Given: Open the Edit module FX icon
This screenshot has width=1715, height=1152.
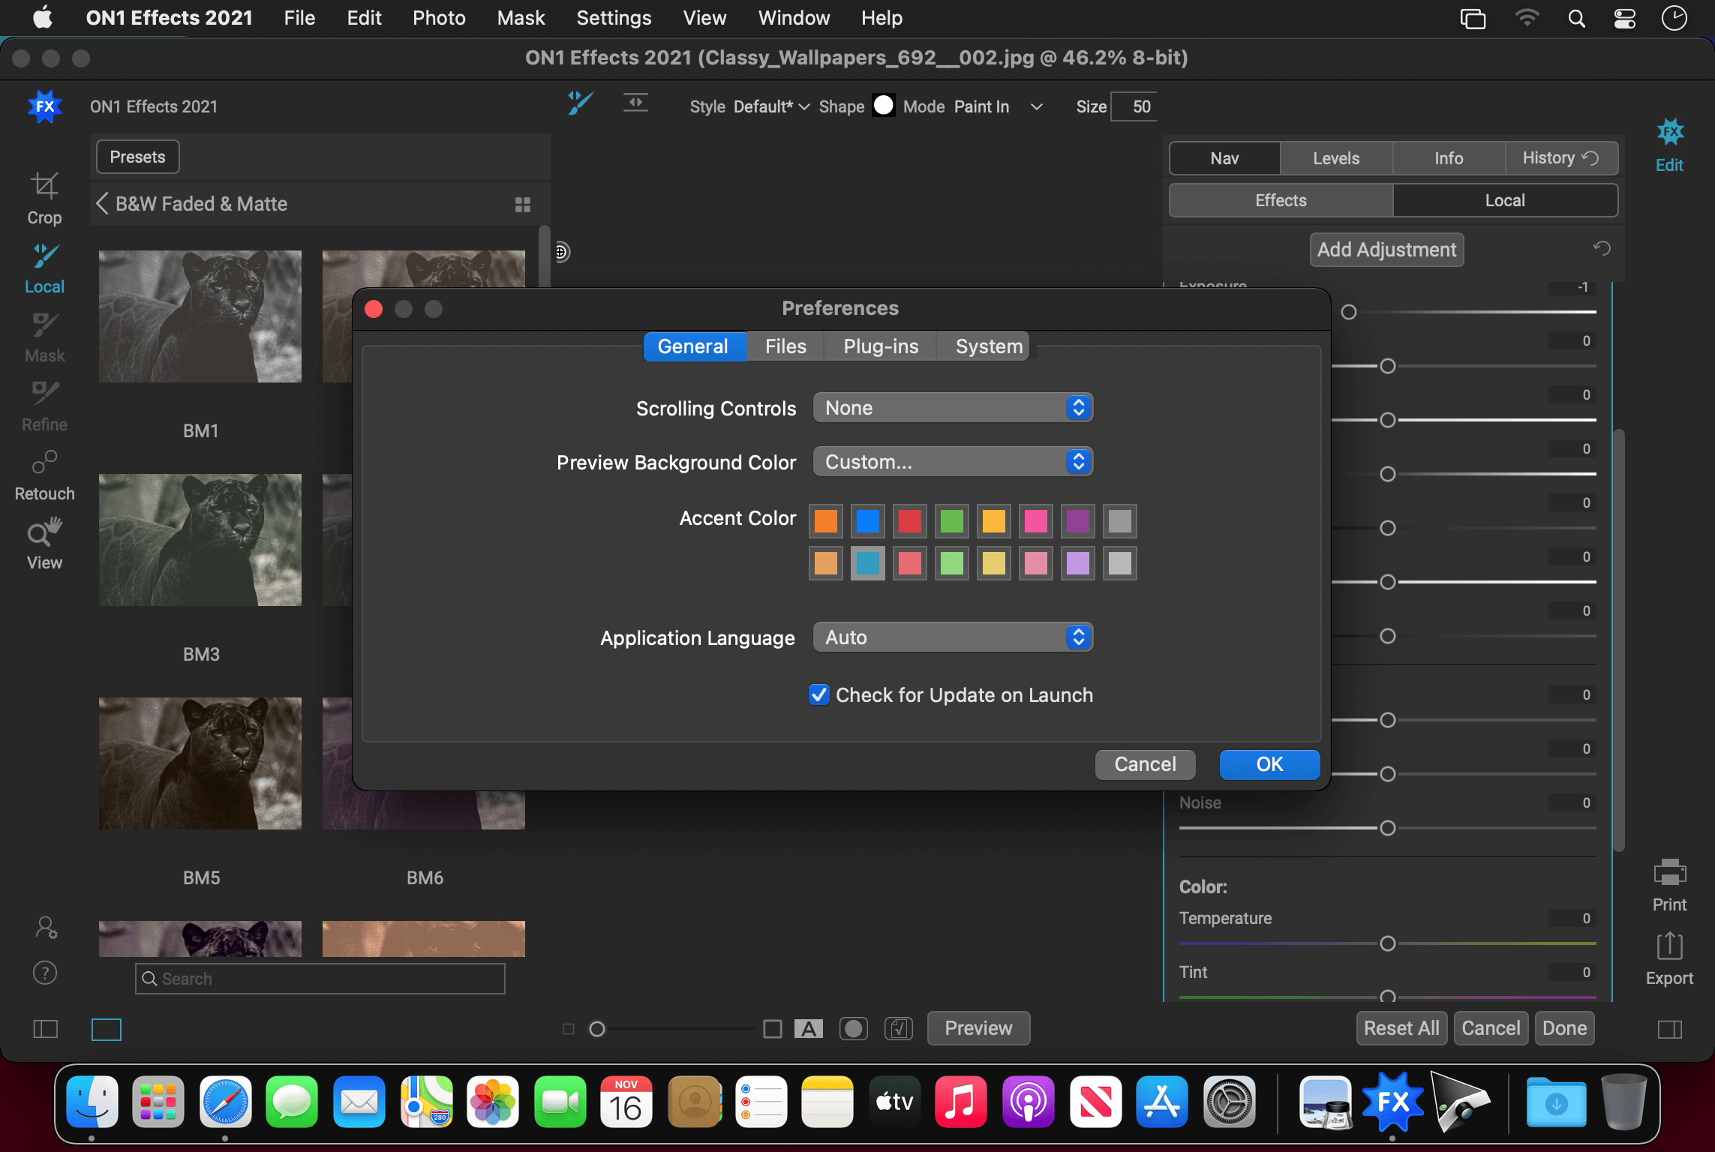Looking at the screenshot, I should tap(1669, 144).
